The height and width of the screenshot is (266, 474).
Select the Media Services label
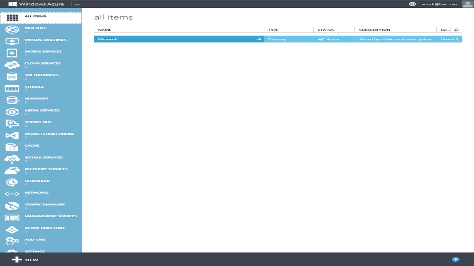(42, 110)
